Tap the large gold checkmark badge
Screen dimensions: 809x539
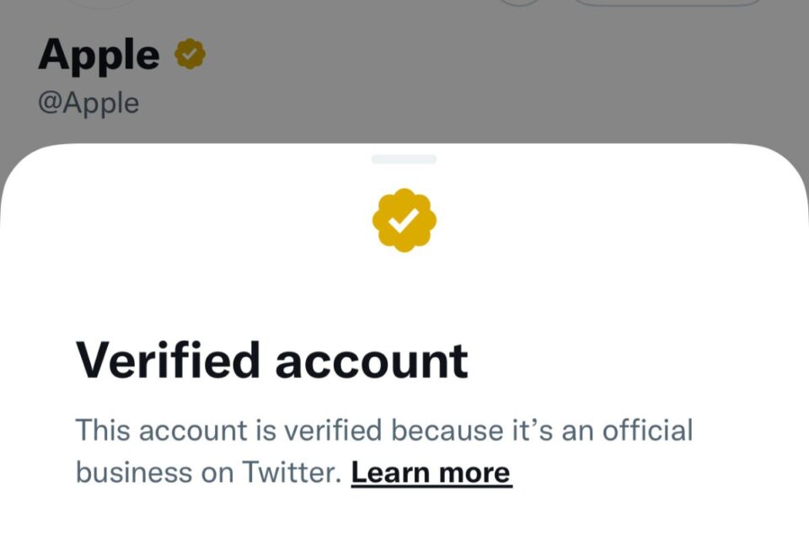(x=404, y=220)
